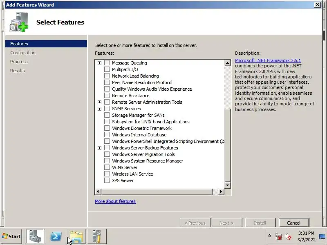Click the network status tray icon
The image size is (327, 245).
278,236
